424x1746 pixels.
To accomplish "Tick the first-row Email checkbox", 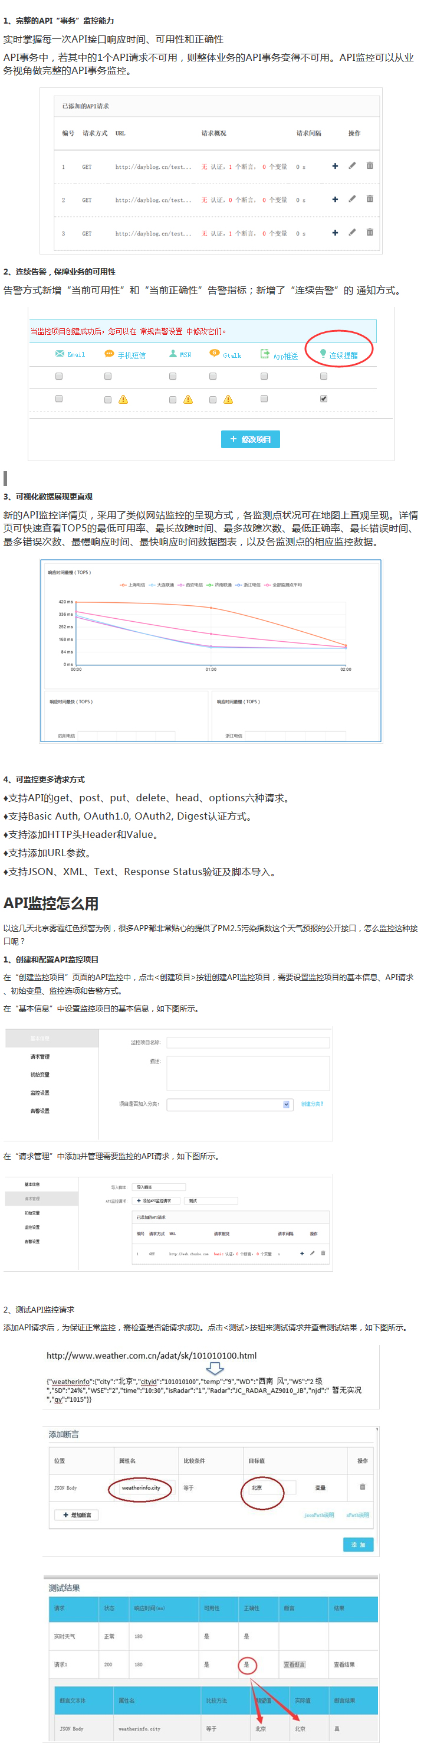I will tap(59, 376).
